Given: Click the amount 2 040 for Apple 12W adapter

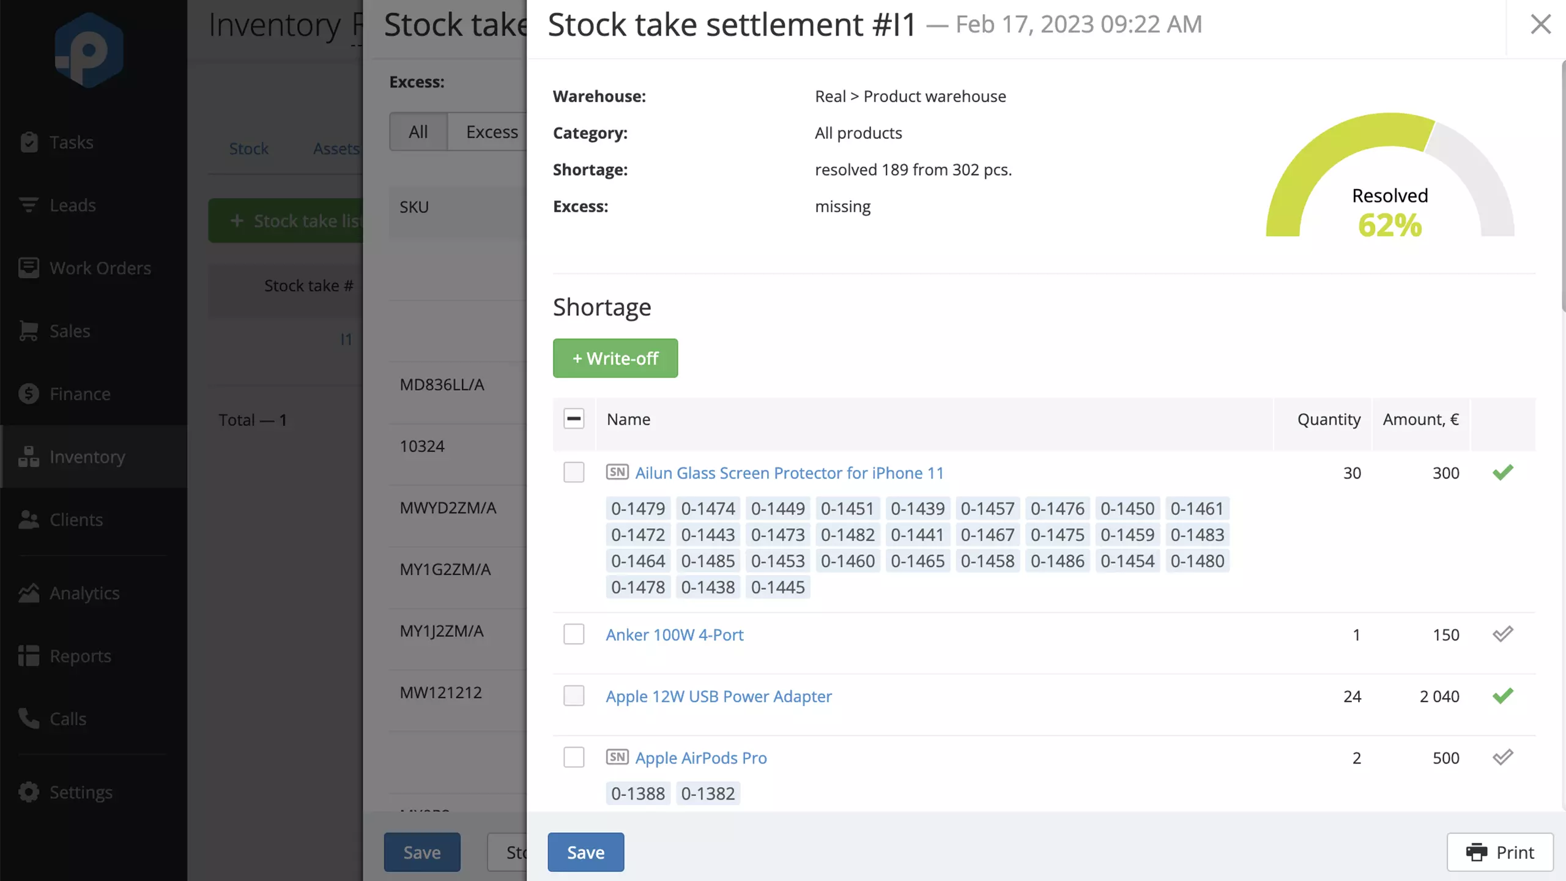Looking at the screenshot, I should pos(1439,696).
